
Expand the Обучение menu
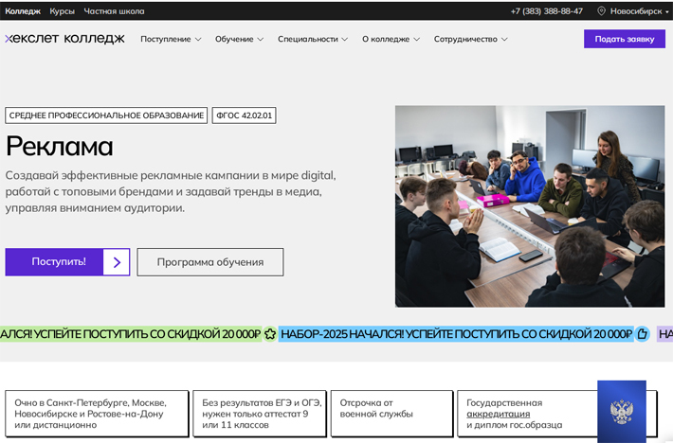pyautogui.click(x=239, y=39)
